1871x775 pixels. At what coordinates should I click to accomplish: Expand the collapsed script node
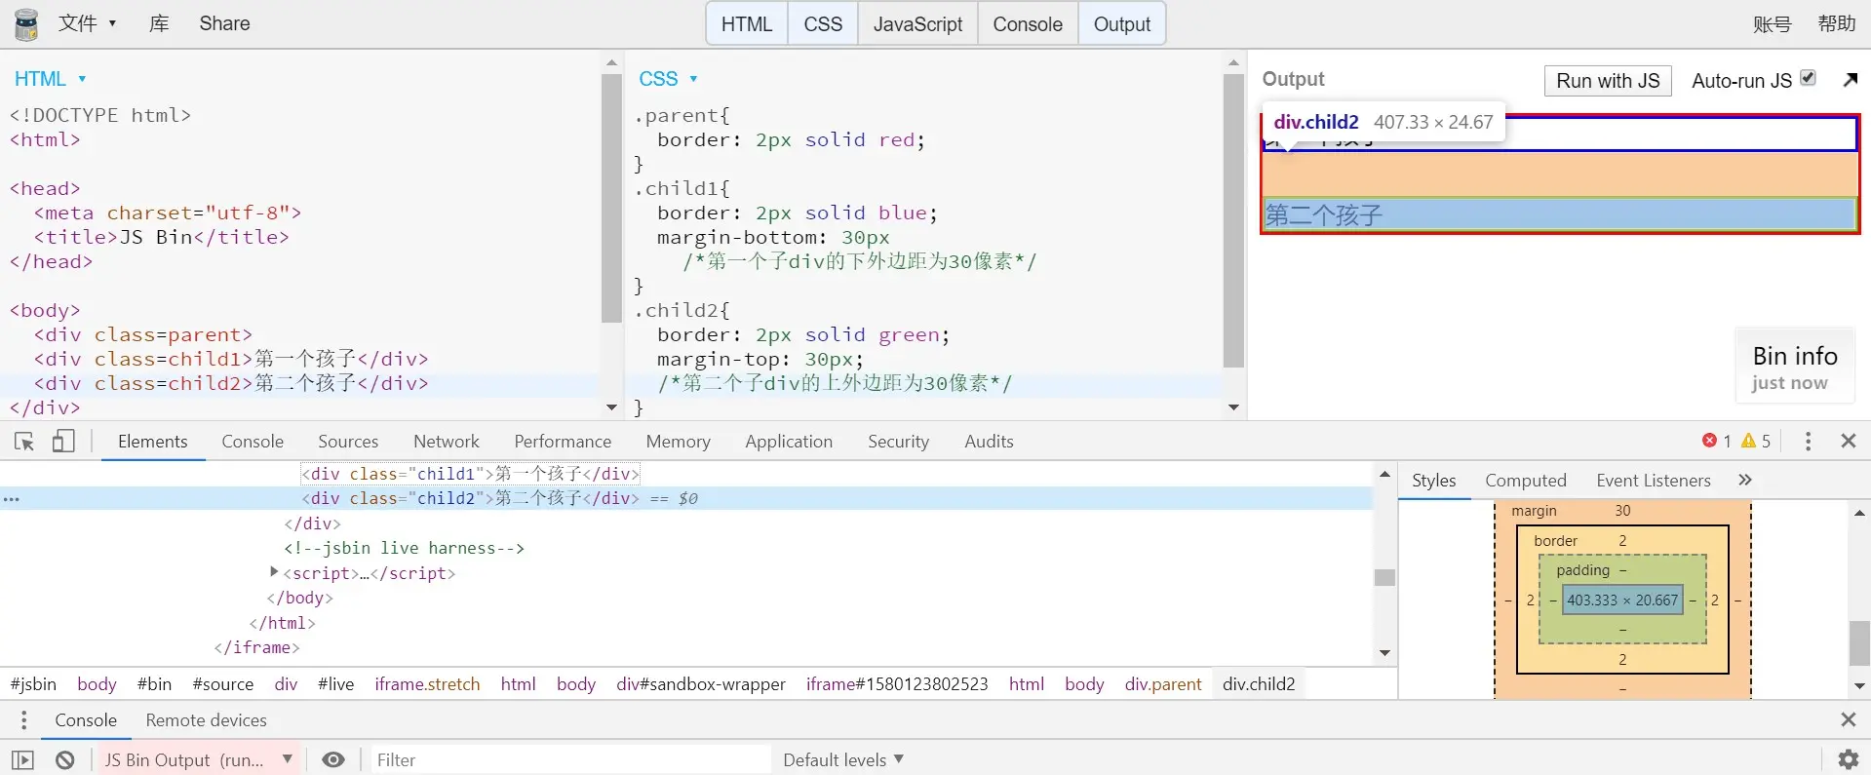point(274,572)
